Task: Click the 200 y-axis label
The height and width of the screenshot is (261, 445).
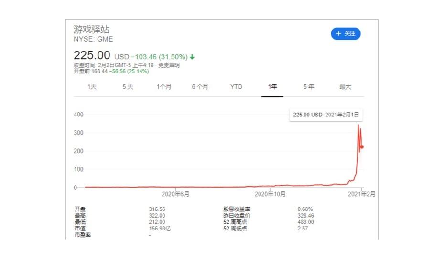Action: click(78, 151)
